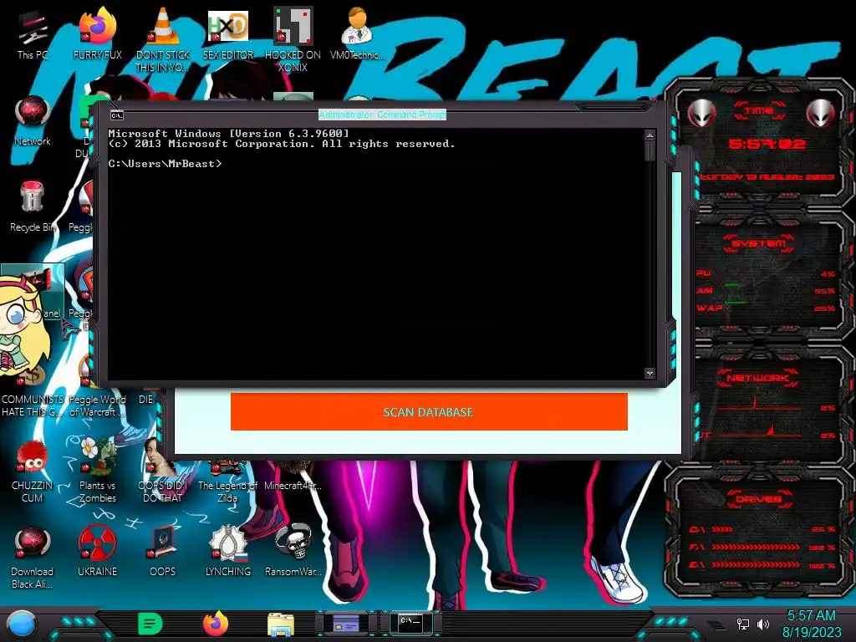Open the VM0Technic desktop icon
Image resolution: width=856 pixels, height=642 pixels.
click(357, 35)
